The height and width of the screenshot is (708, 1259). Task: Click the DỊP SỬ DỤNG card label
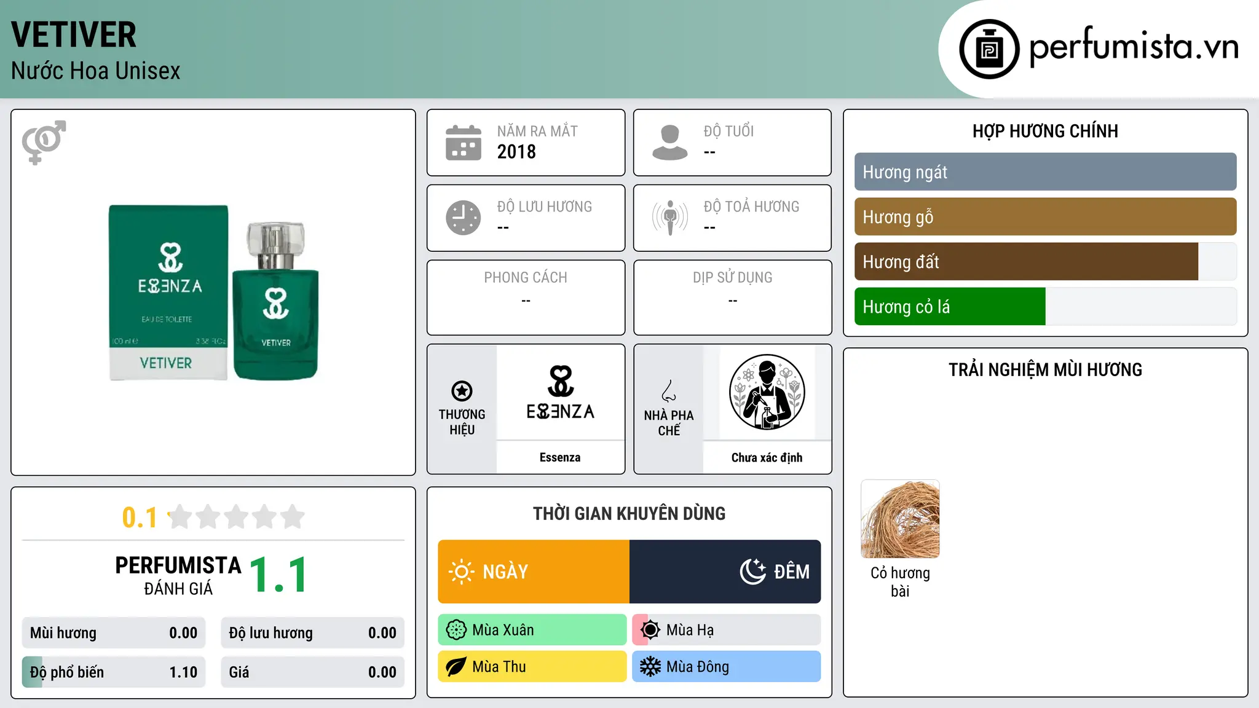pos(732,277)
